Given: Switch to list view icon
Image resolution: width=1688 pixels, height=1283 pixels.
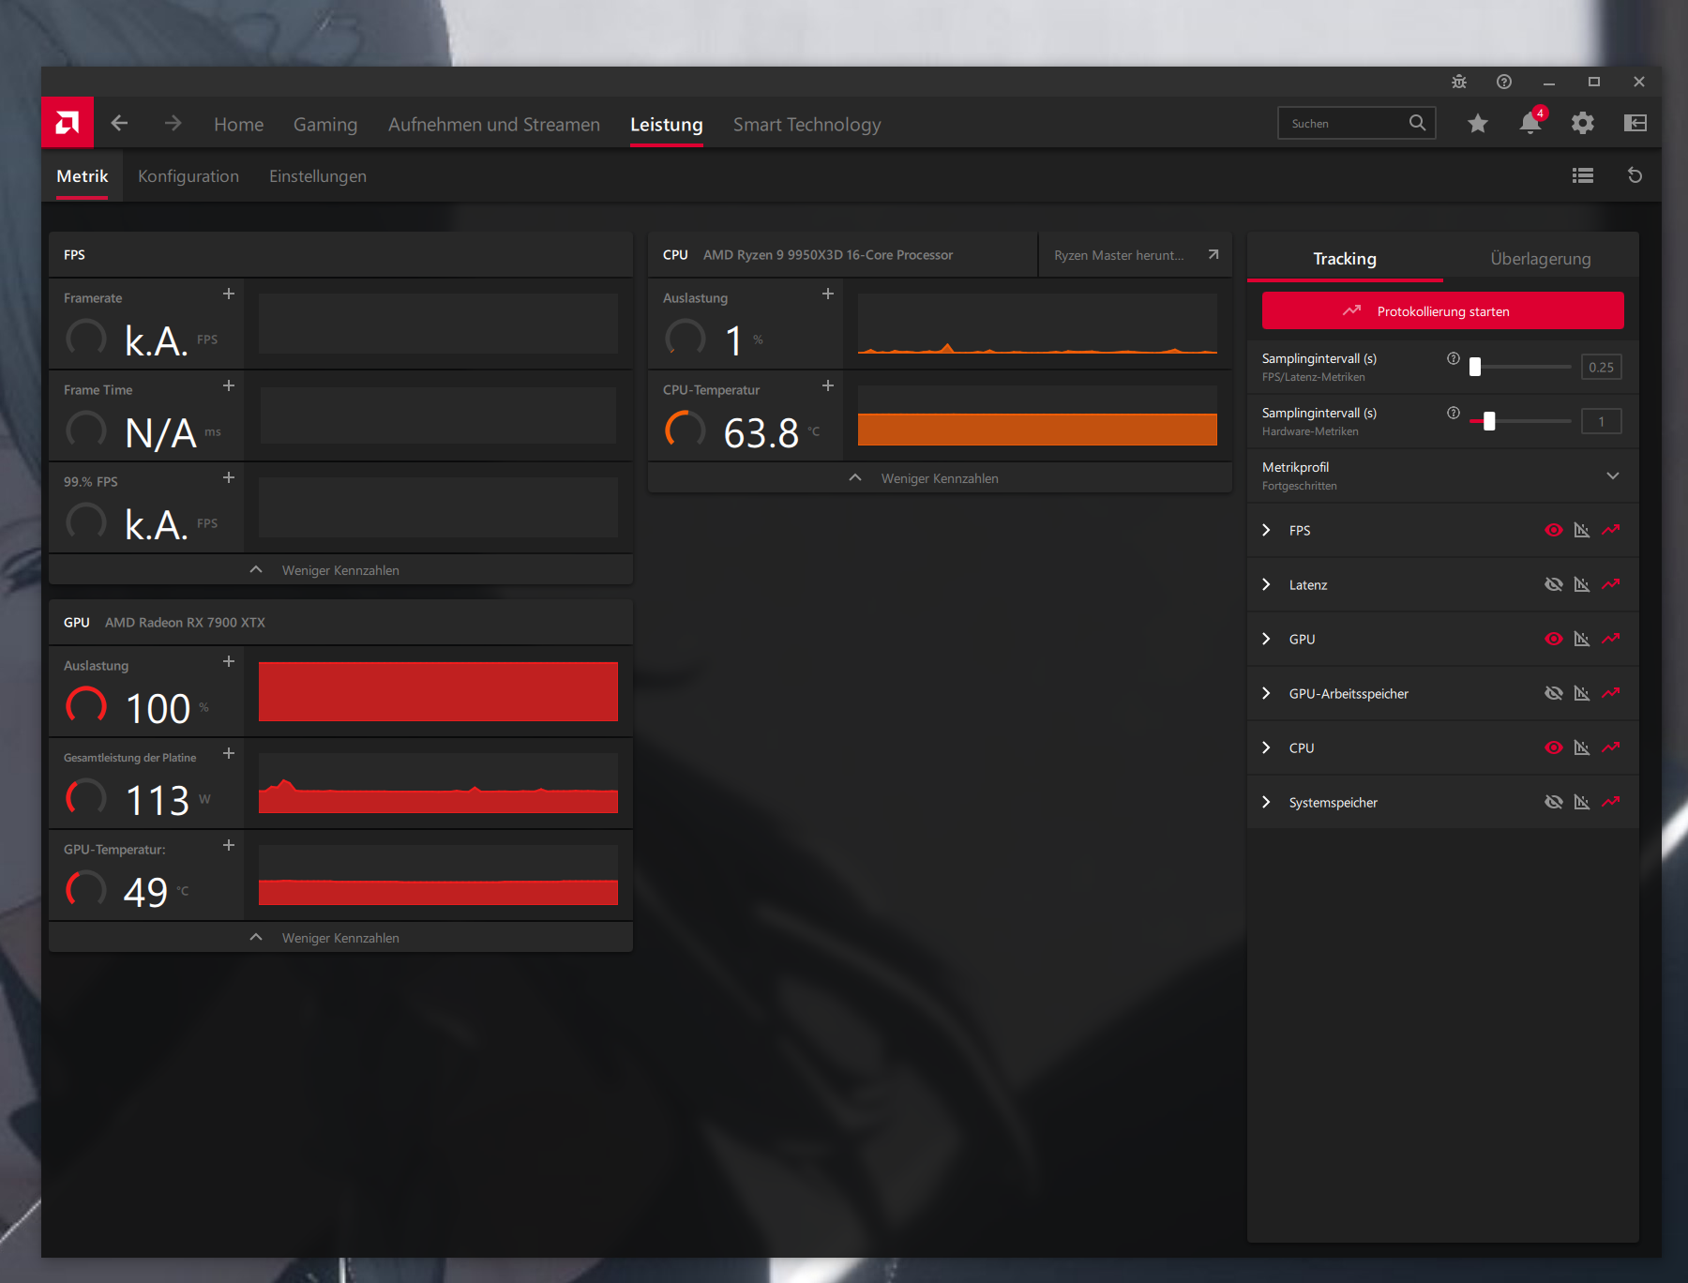Looking at the screenshot, I should pyautogui.click(x=1583, y=175).
